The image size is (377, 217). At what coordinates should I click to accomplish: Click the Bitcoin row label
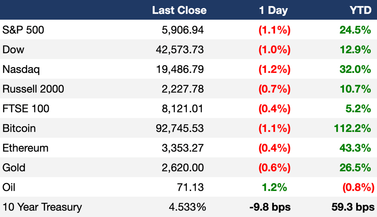(x=19, y=128)
